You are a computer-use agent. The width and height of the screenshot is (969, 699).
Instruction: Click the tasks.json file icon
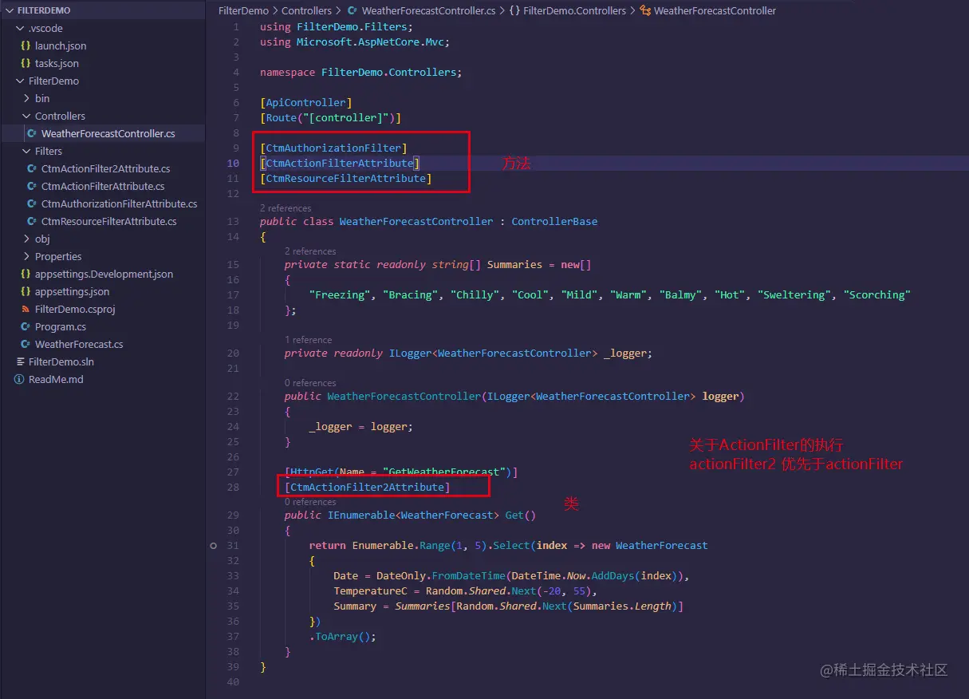[26, 64]
